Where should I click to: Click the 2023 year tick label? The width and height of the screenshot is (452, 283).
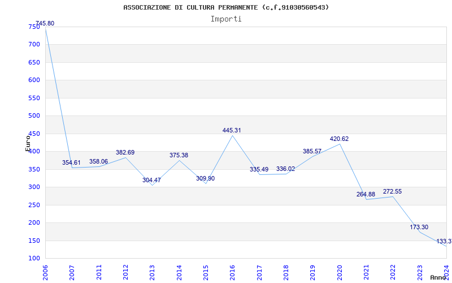coord(420,272)
